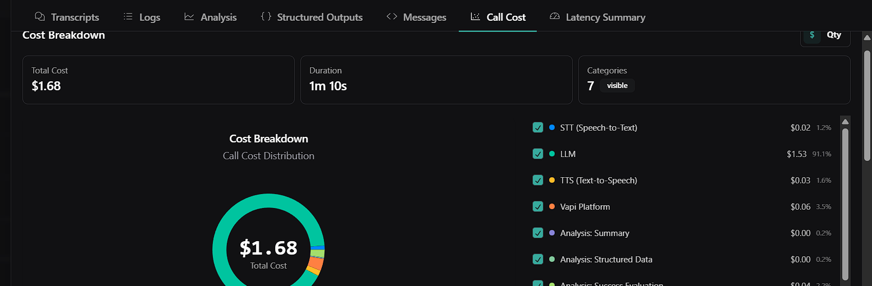The width and height of the screenshot is (872, 286).
Task: Click the teal LLM color dot
Action: 552,154
